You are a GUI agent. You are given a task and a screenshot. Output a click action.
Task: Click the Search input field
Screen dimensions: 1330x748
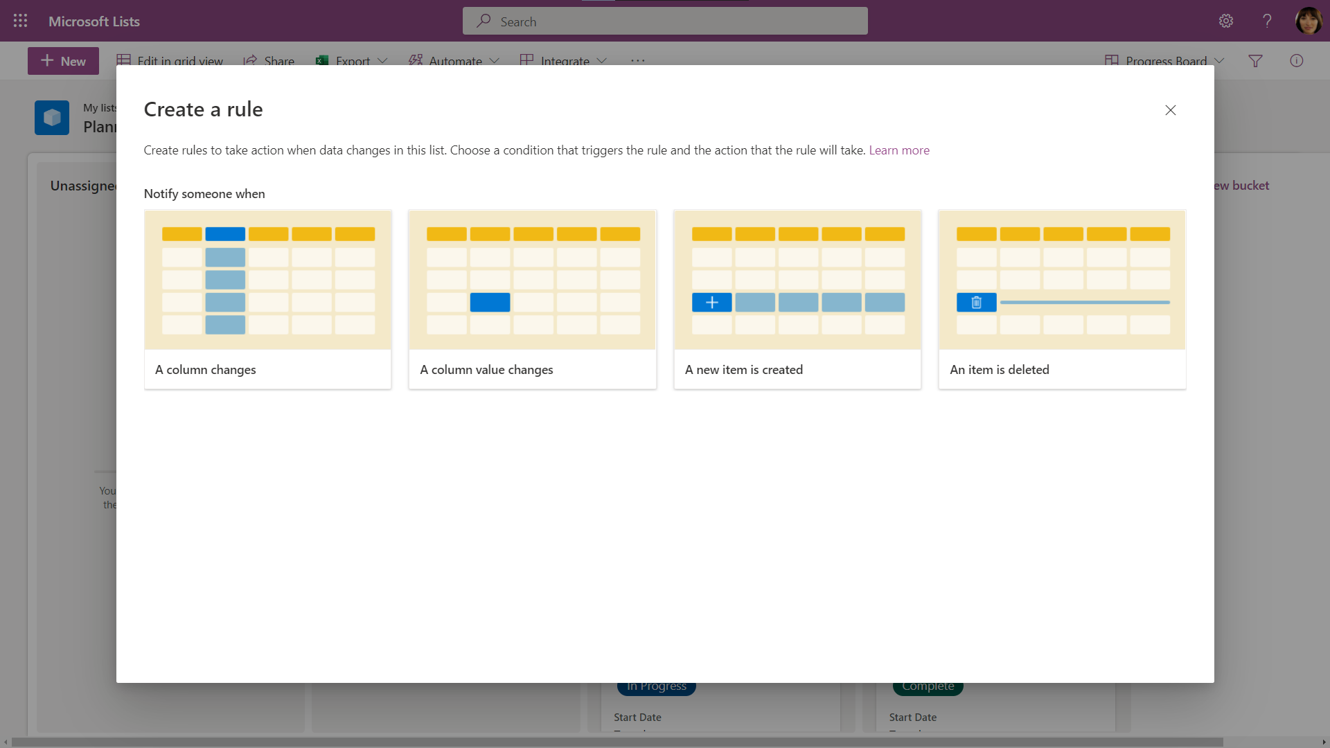pyautogui.click(x=665, y=20)
